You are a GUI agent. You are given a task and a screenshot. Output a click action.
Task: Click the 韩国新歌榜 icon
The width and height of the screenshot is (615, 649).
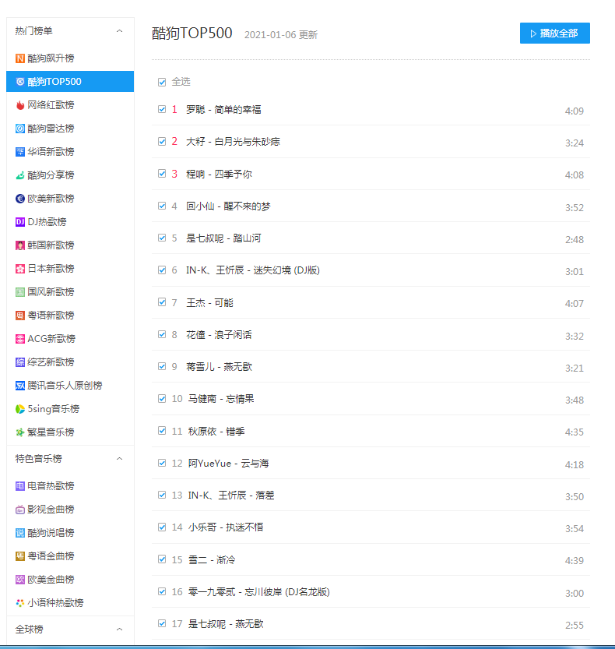click(20, 245)
